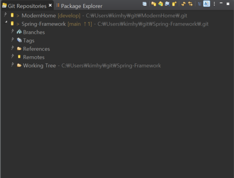Expand the ModernHome repository node
Image resolution: width=234 pixels, height=178 pixels.
coord(5,15)
